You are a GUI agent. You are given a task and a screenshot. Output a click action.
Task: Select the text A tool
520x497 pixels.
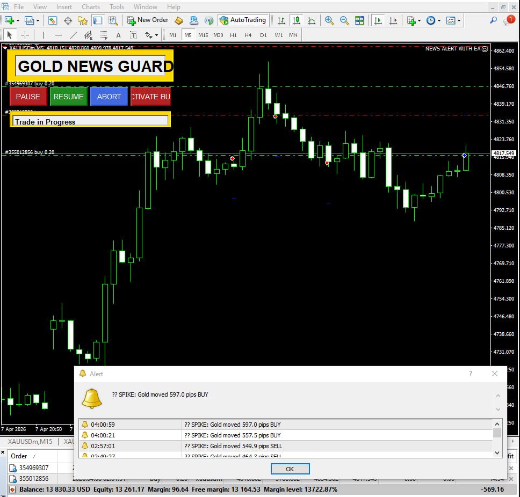click(118, 35)
